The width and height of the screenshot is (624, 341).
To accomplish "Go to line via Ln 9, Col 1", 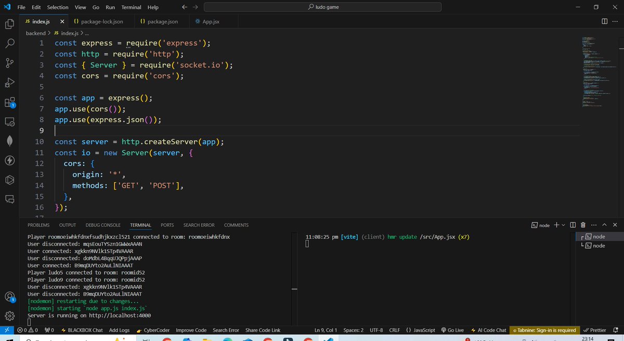I will pyautogui.click(x=326, y=330).
